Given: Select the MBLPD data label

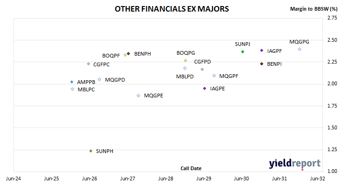Looking at the screenshot, I should click(185, 77).
